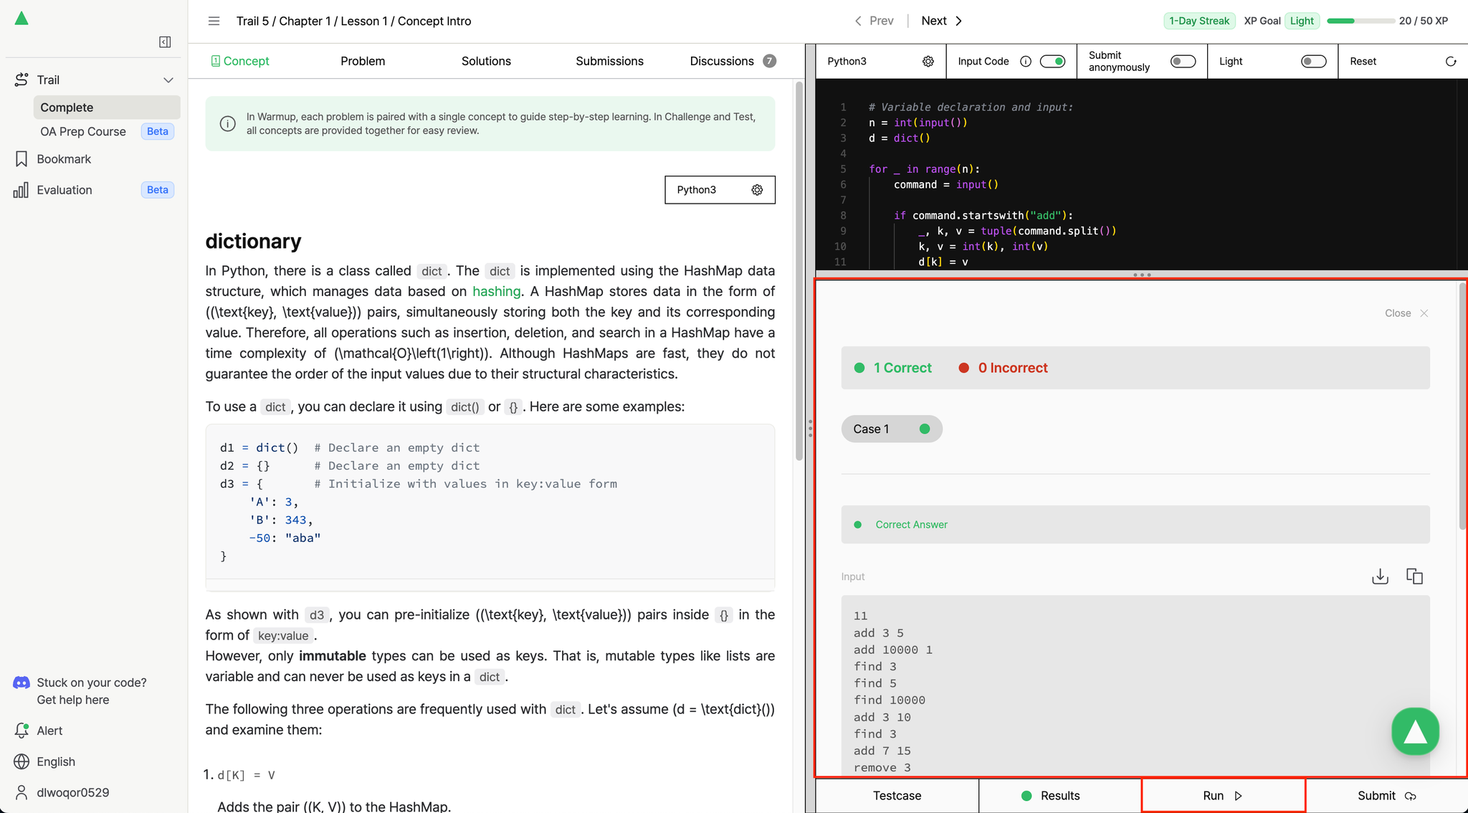This screenshot has height=813, width=1468.
Task: Click the Submit cloud icon
Action: [1410, 796]
